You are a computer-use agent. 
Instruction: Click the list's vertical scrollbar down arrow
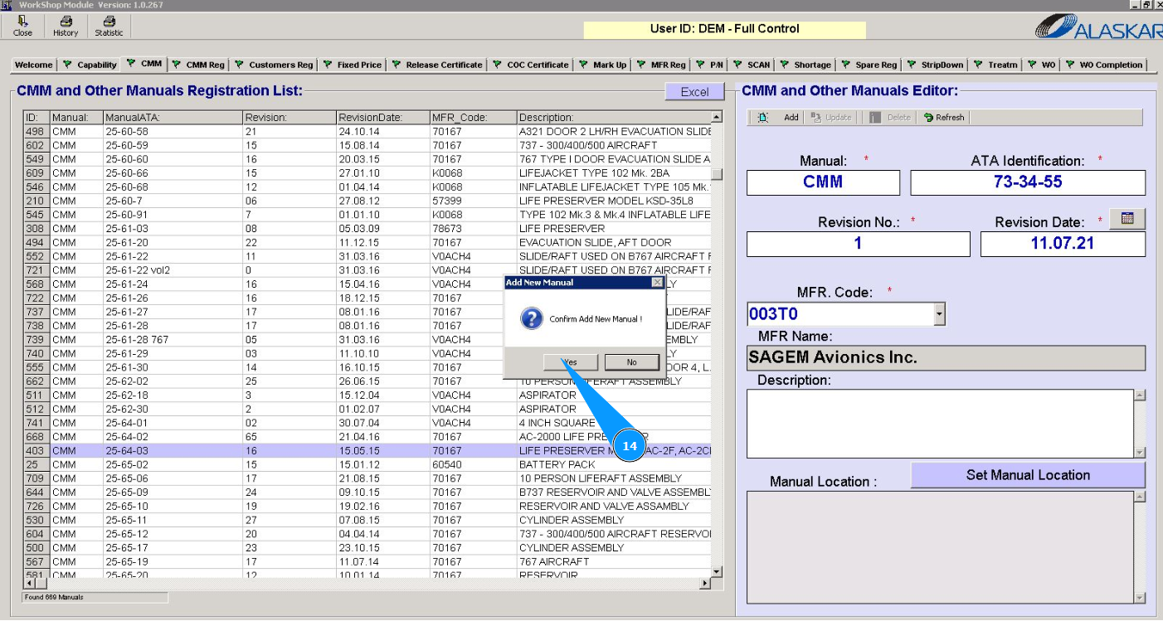pyautogui.click(x=717, y=571)
